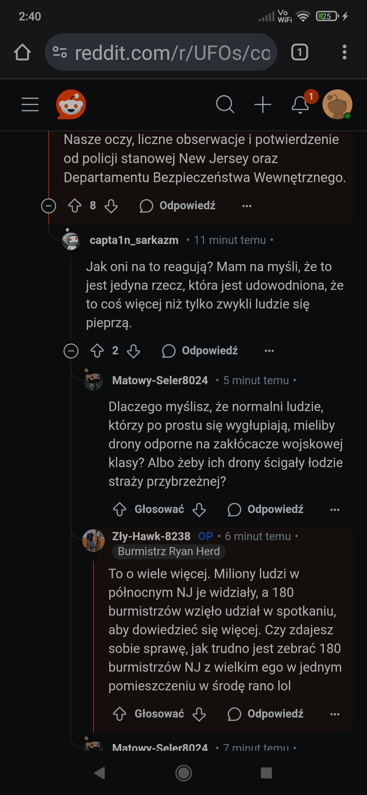Viewport: 367px width, 795px height.
Task: Tap the plus icon to create a post
Action: click(263, 104)
